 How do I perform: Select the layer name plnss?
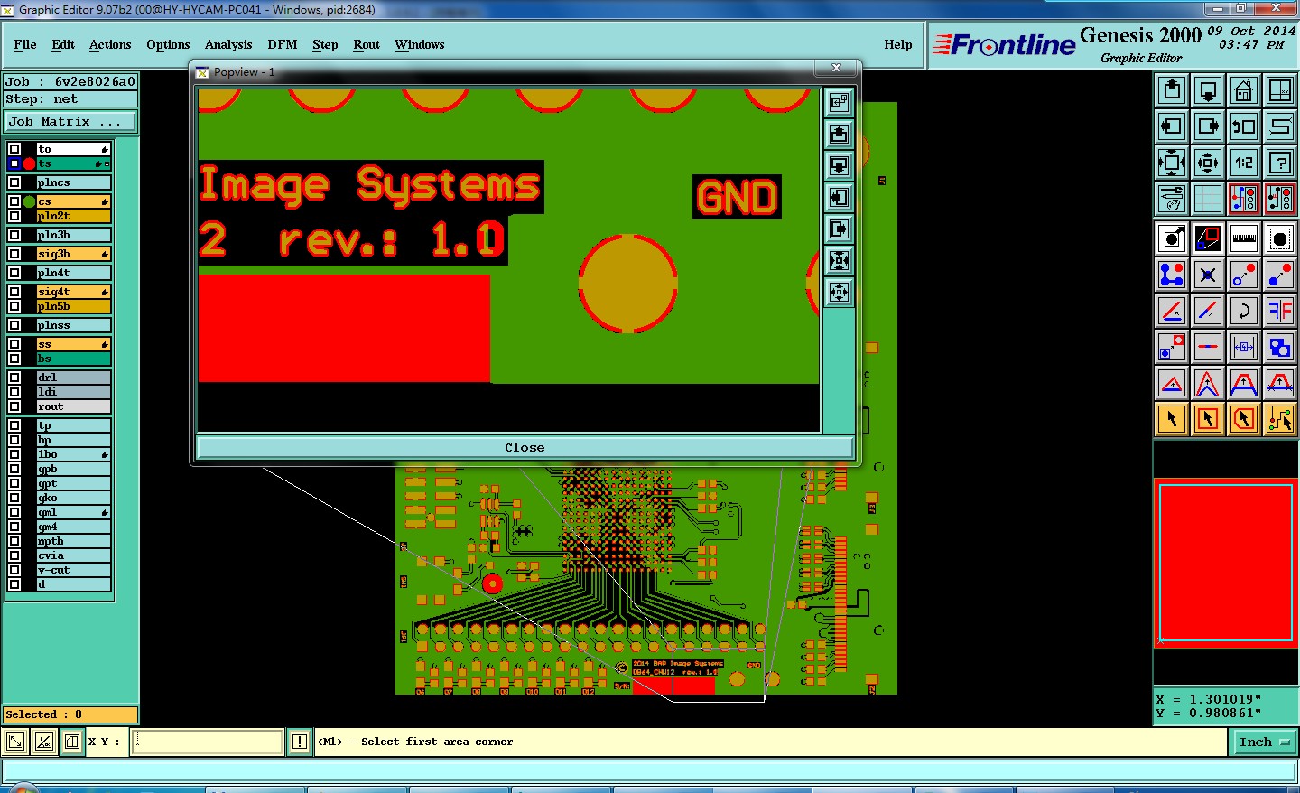73,325
